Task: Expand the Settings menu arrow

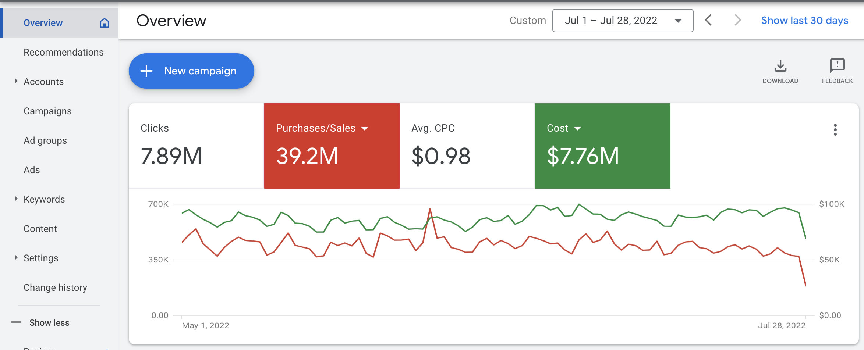Action: 16,258
